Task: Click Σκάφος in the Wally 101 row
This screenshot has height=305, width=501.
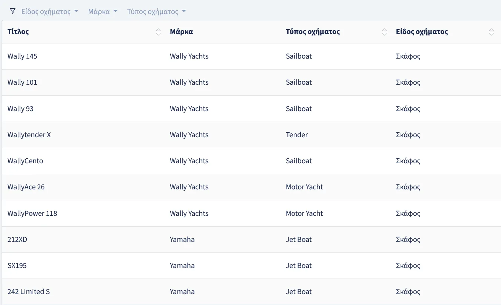Action: (408, 82)
